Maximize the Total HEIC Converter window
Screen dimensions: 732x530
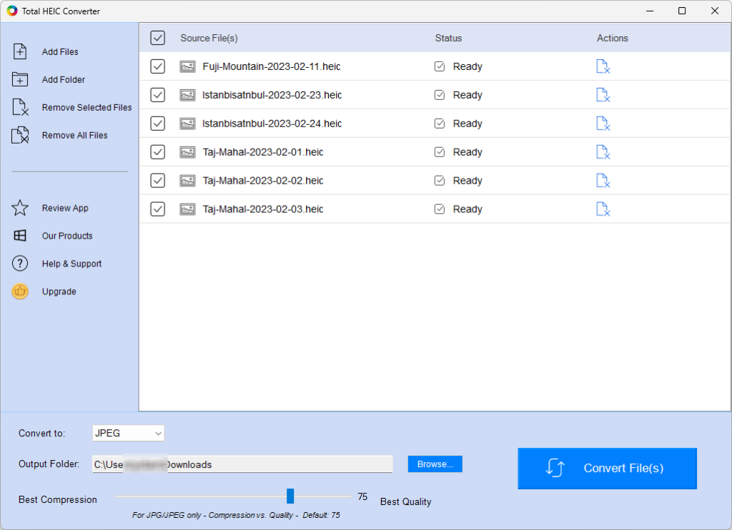click(x=682, y=11)
